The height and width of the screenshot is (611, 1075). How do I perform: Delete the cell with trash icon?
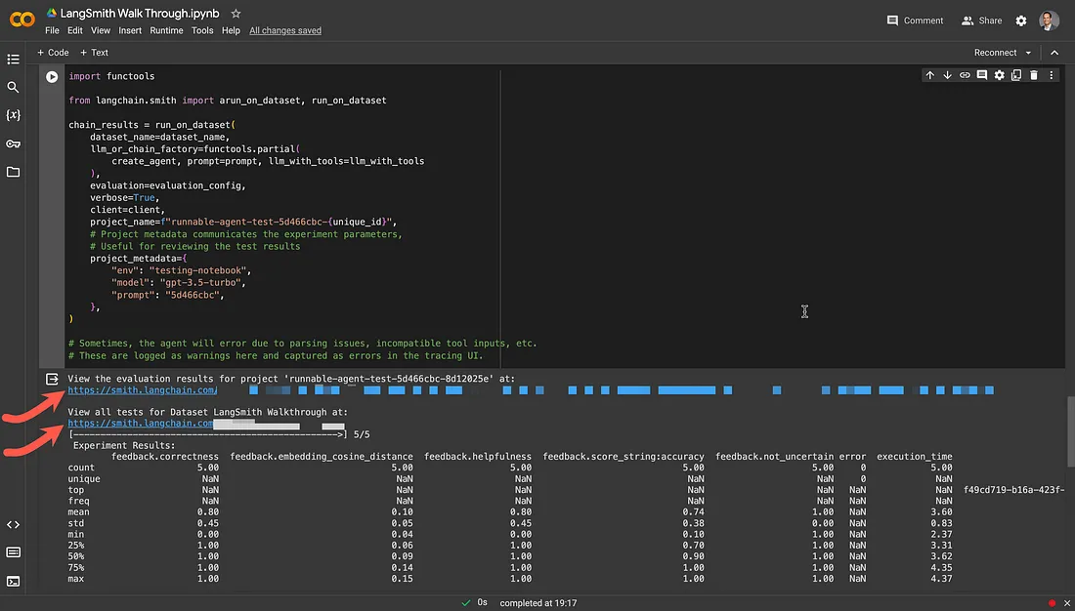point(1034,75)
